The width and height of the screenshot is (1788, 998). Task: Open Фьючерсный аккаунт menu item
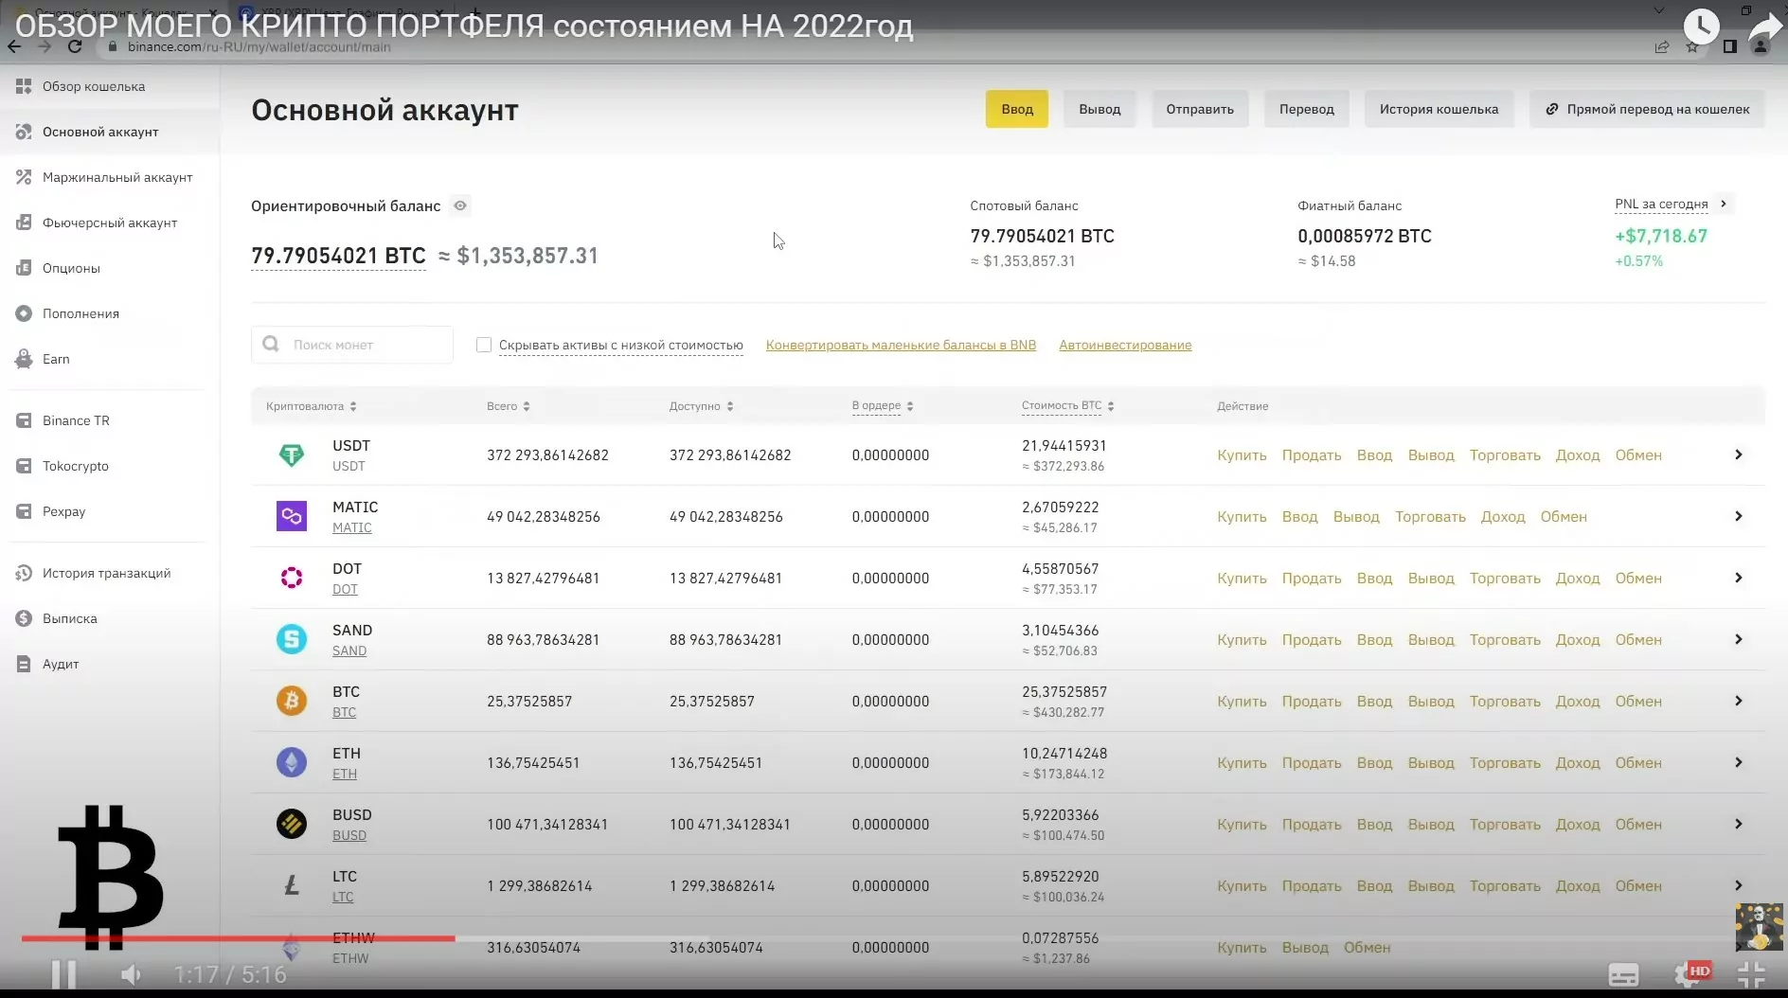110,223
